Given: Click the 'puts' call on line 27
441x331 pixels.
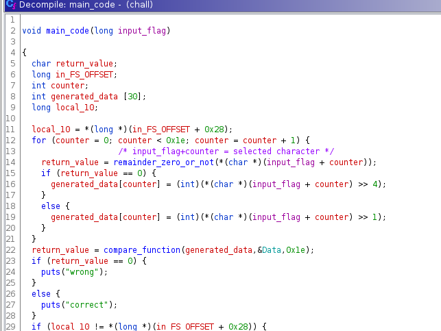Looking at the screenshot, I should tap(51, 304).
